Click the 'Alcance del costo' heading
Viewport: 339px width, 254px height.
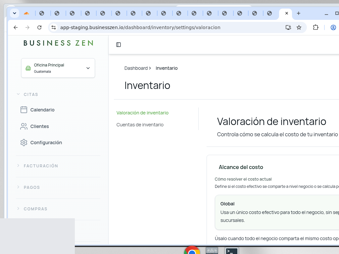tap(241, 167)
